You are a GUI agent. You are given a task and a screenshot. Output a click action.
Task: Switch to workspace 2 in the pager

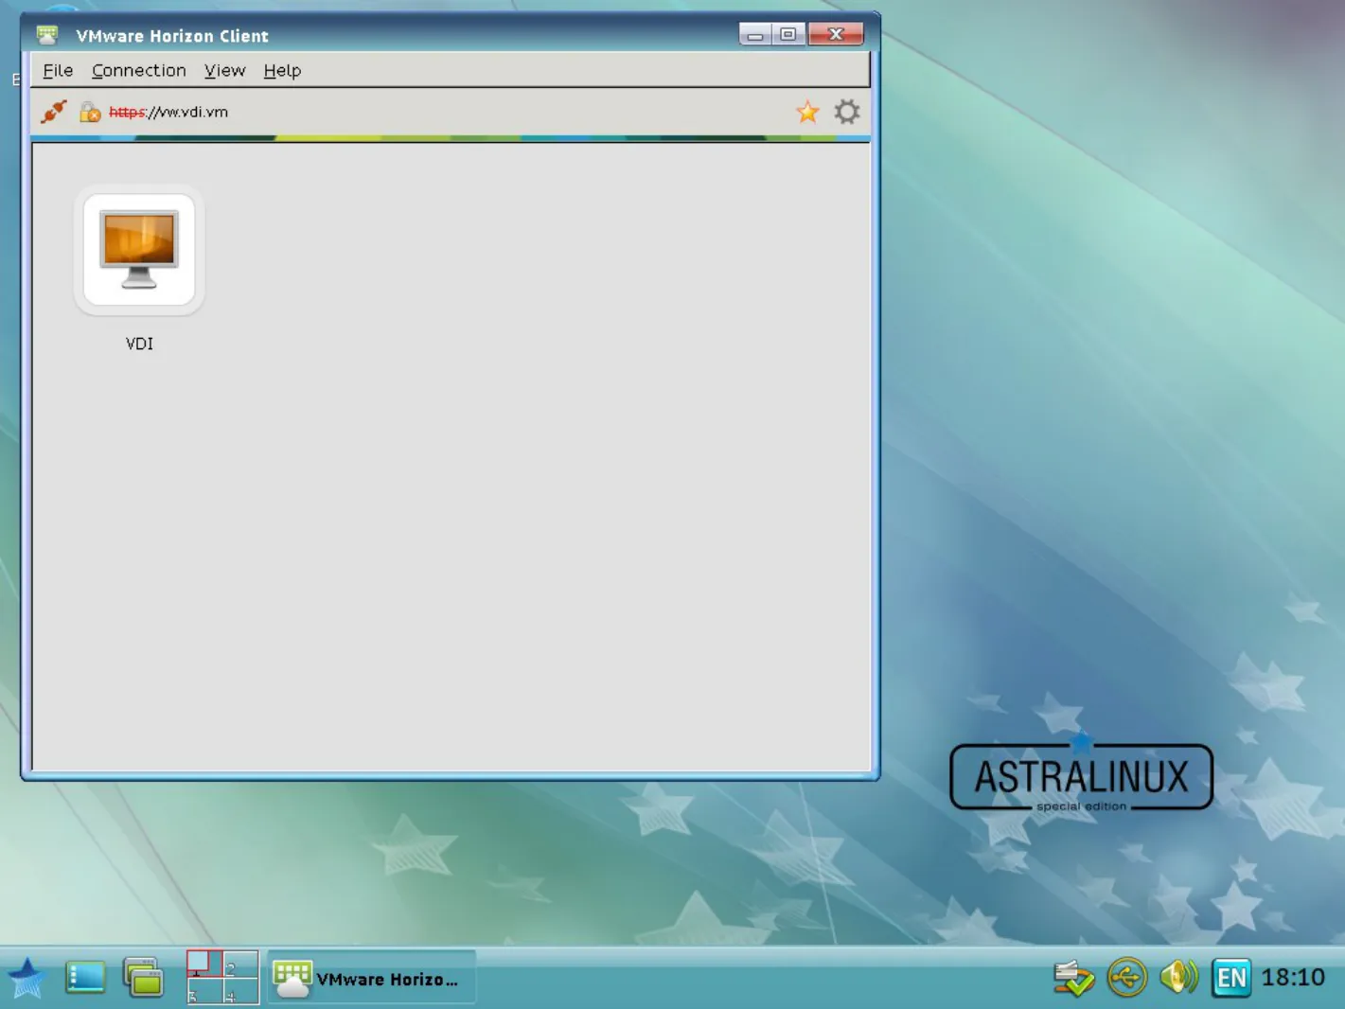tap(240, 964)
